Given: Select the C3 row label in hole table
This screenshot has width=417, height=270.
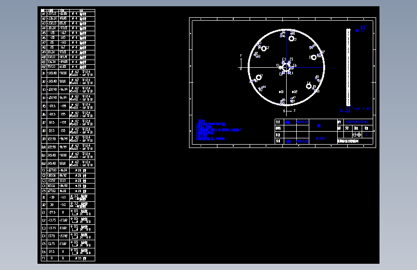Looking at the screenshot, I should [44, 181].
